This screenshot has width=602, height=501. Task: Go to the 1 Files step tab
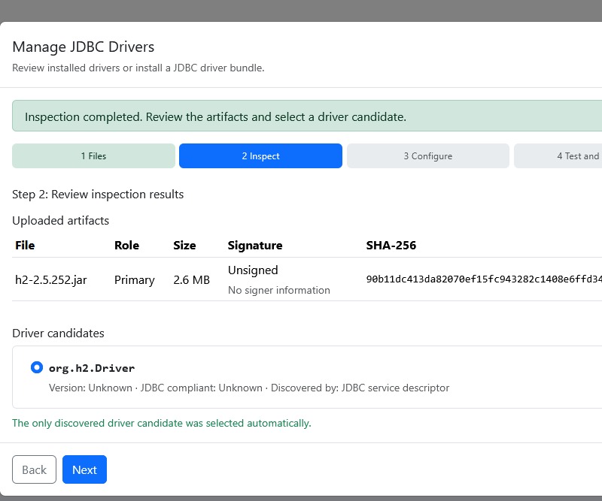[x=93, y=155]
